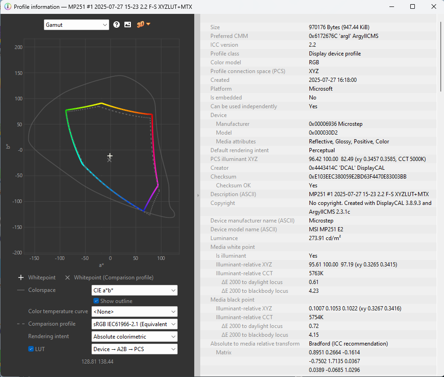
Task: Expand the Colorspace CIE a*b* dropdown
Action: click(x=134, y=290)
